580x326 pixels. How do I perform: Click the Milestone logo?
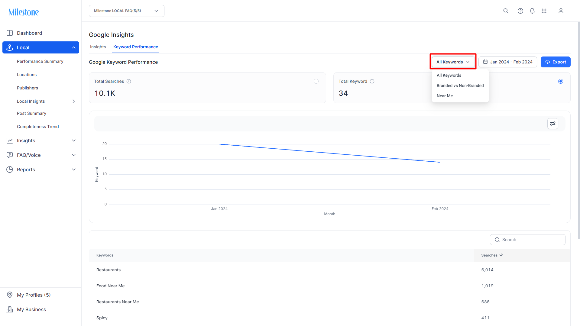tap(24, 12)
